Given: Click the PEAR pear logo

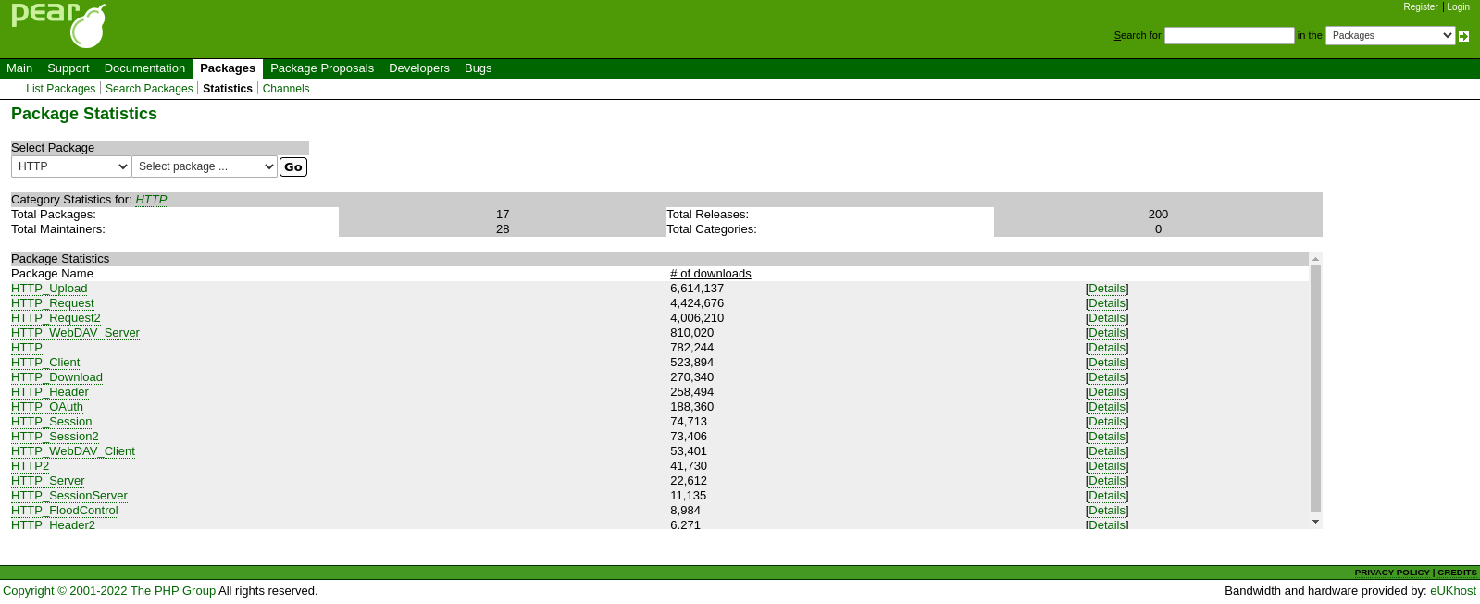Looking at the screenshot, I should click(58, 25).
